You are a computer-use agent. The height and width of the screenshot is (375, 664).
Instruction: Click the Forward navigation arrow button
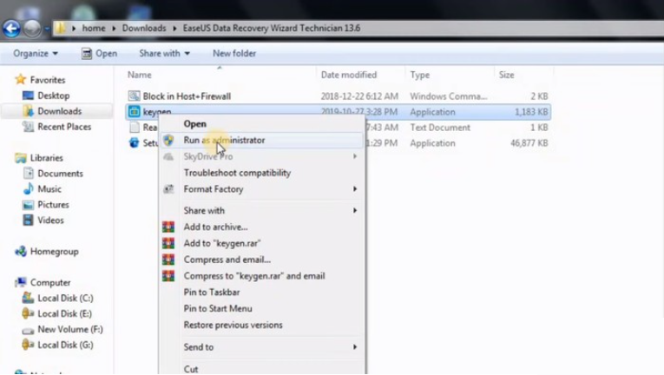(32, 29)
